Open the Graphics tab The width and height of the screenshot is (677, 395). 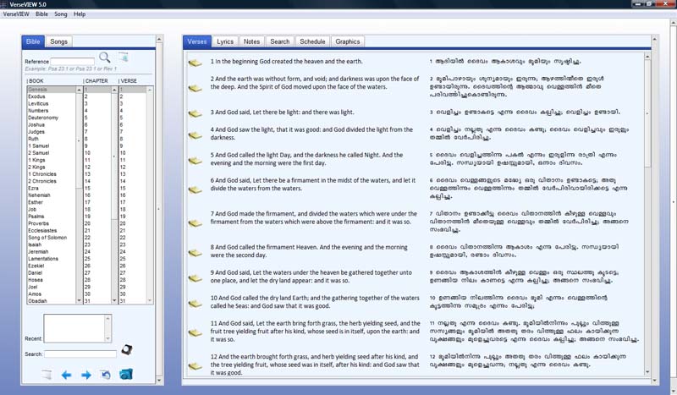(x=347, y=41)
